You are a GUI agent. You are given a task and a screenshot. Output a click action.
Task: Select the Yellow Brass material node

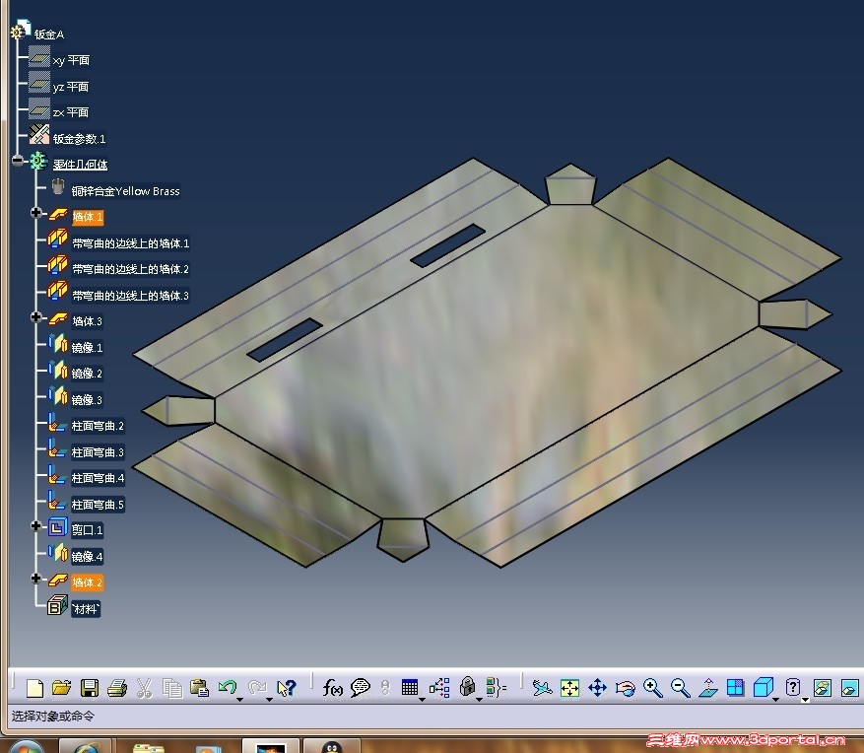tap(126, 191)
